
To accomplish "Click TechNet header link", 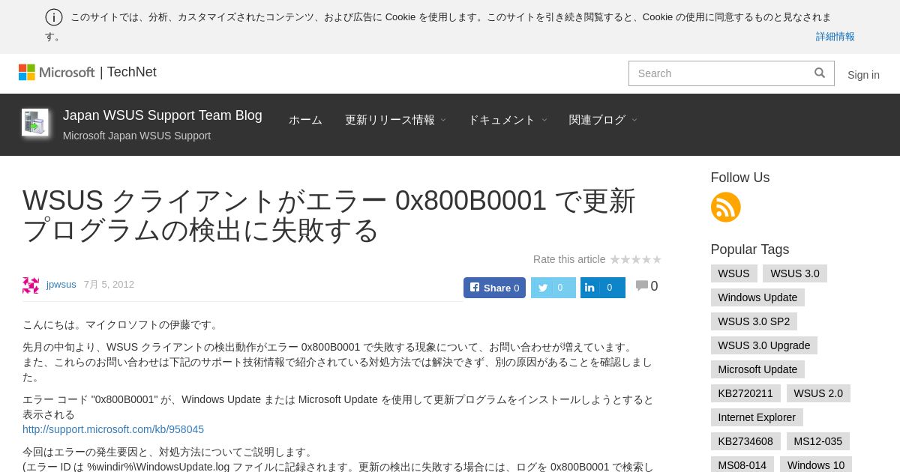I will [x=132, y=72].
